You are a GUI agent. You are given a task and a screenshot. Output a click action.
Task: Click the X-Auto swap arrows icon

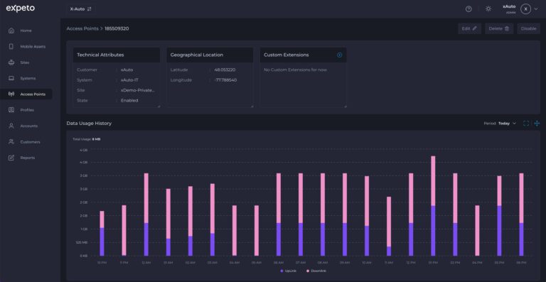[90, 9]
